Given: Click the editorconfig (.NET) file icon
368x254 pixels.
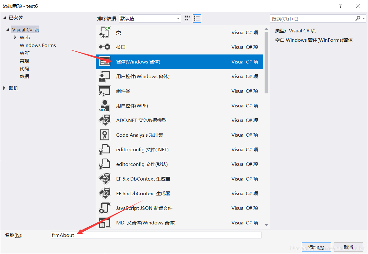Looking at the screenshot, I should click(x=105, y=149).
